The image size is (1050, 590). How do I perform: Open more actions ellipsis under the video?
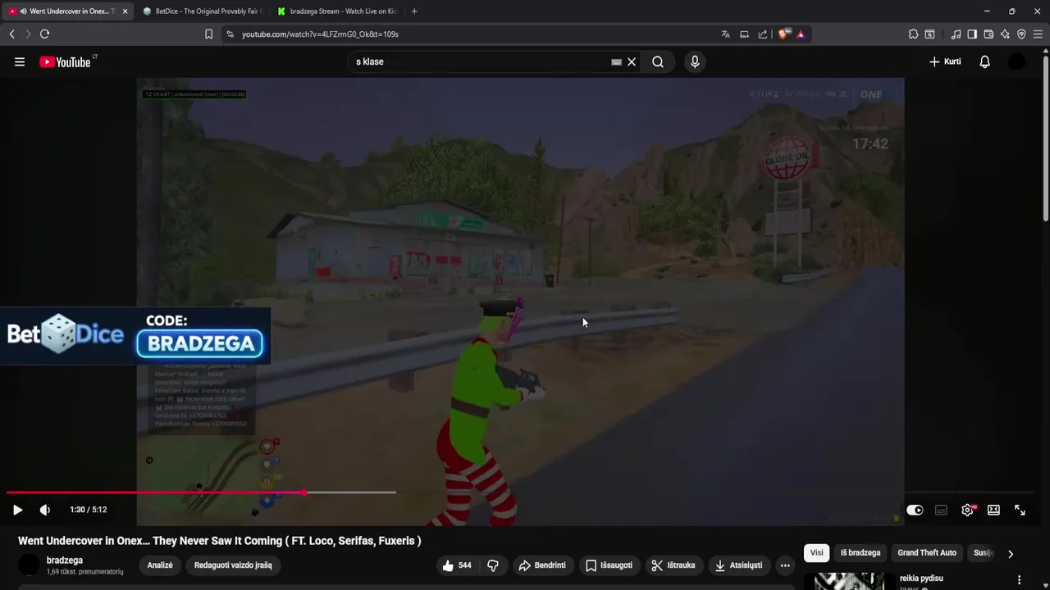pos(785,565)
